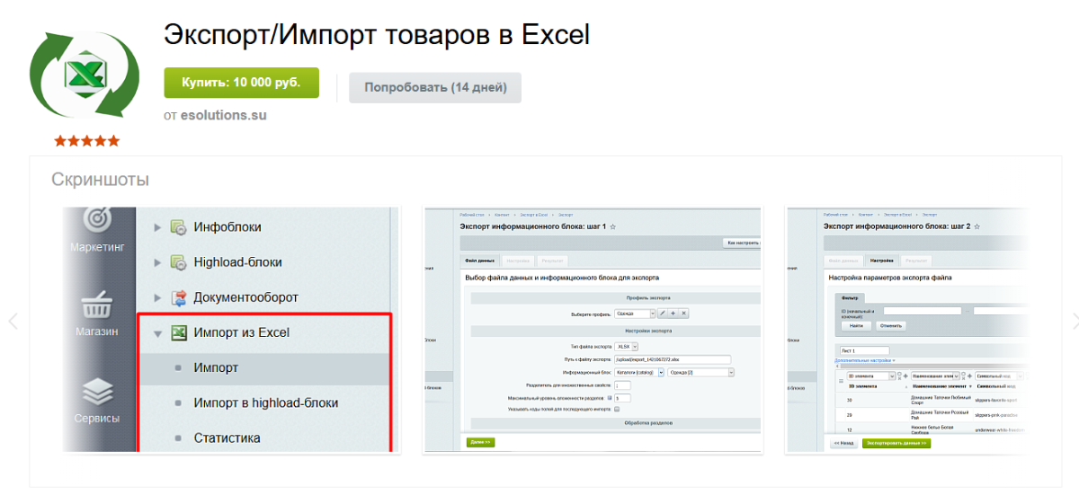Select the Настройка tab in шаг 2
Viewport: 1079px width, 495px height.
coord(881,261)
